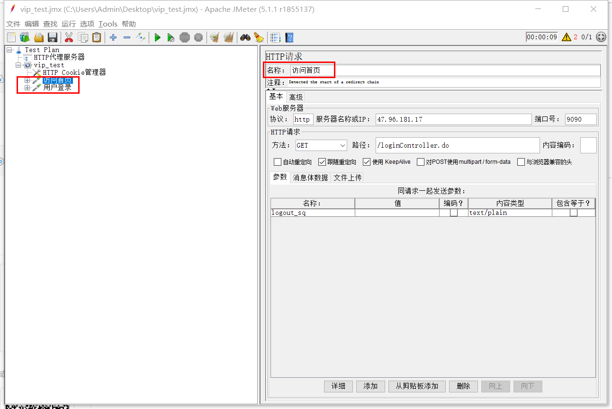Click the 名称 input field
This screenshot has height=409, width=612.
tap(445, 71)
